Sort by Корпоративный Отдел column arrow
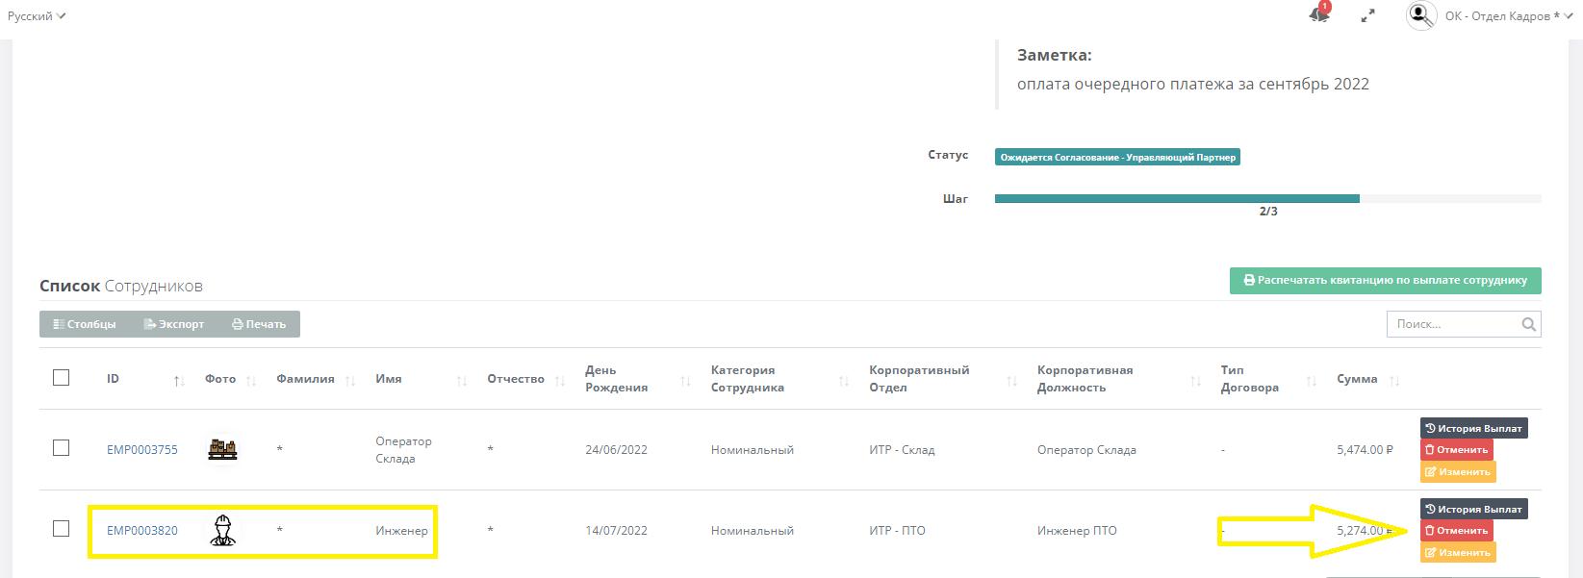Viewport: 1583px width, 578px height. (x=1012, y=381)
